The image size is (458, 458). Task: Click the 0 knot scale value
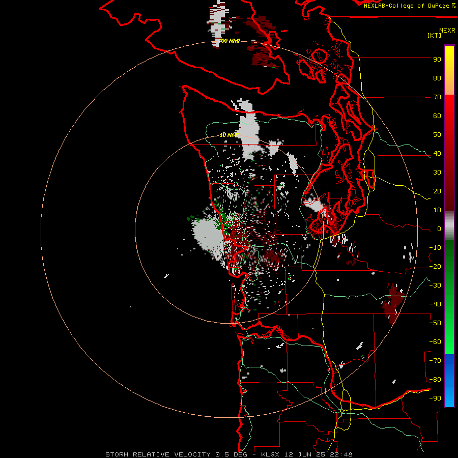(439, 229)
